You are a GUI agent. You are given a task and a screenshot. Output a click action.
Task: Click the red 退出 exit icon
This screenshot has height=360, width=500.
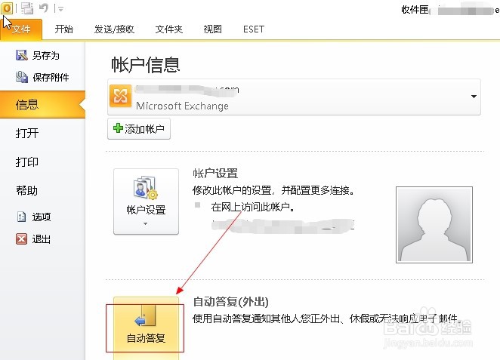(x=21, y=239)
